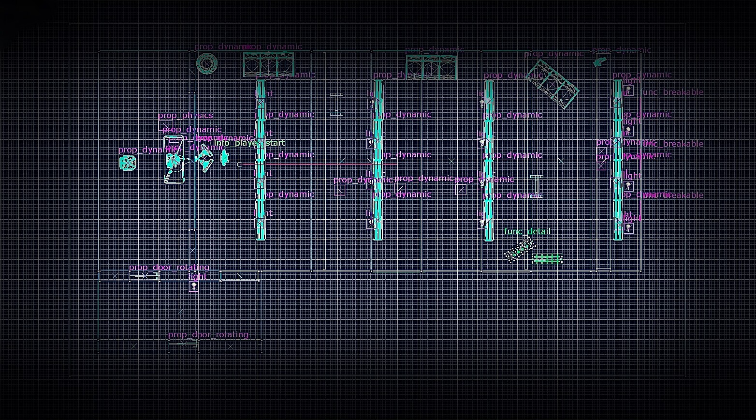
Task: Select the large white rounded rectangle outline prop
Action: point(174,160)
